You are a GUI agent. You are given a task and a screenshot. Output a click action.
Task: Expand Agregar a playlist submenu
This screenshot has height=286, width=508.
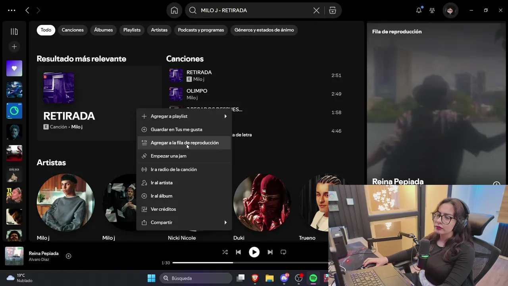tap(184, 116)
